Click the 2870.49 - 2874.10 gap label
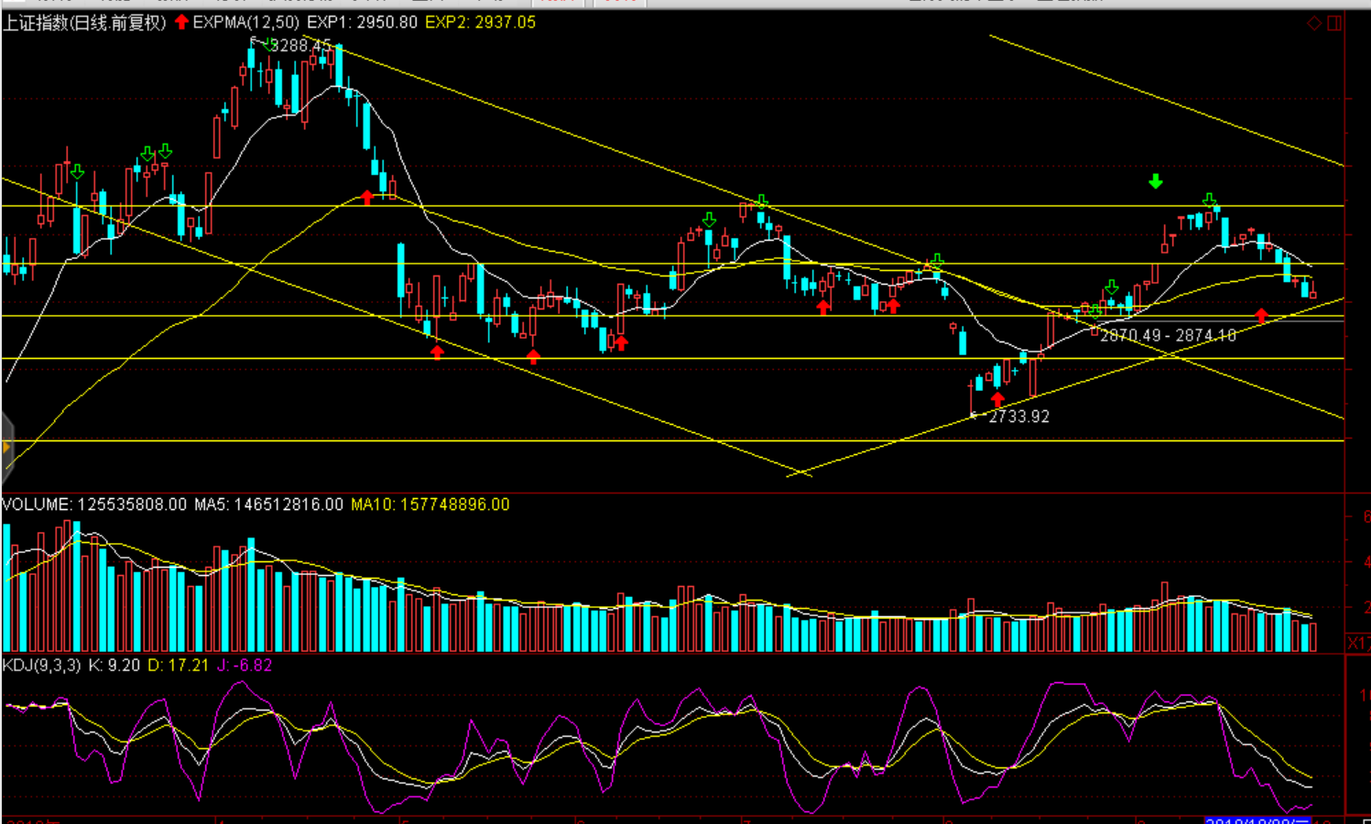The width and height of the screenshot is (1371, 824). click(1168, 336)
